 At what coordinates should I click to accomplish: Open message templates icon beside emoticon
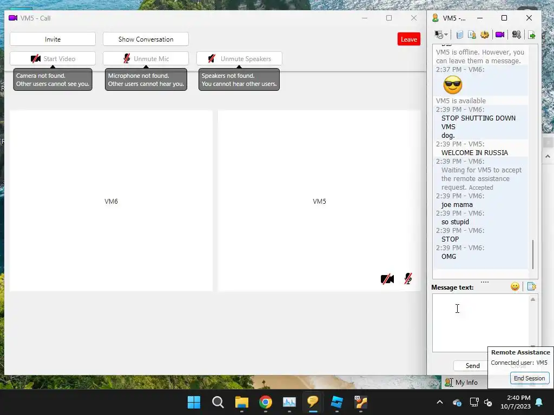[x=531, y=286]
